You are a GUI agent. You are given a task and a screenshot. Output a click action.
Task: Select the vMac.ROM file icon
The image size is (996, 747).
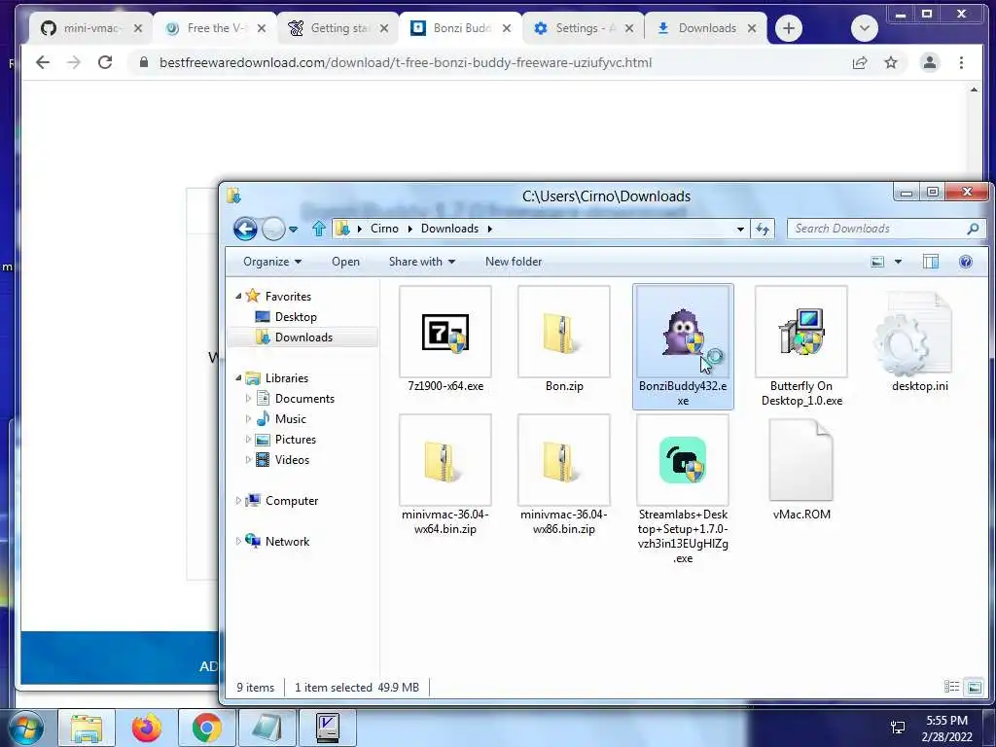click(x=801, y=460)
